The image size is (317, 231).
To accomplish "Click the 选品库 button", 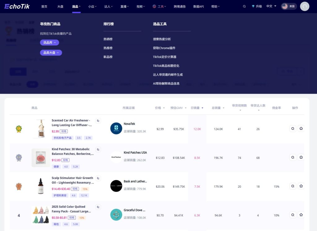I will 50,42.
